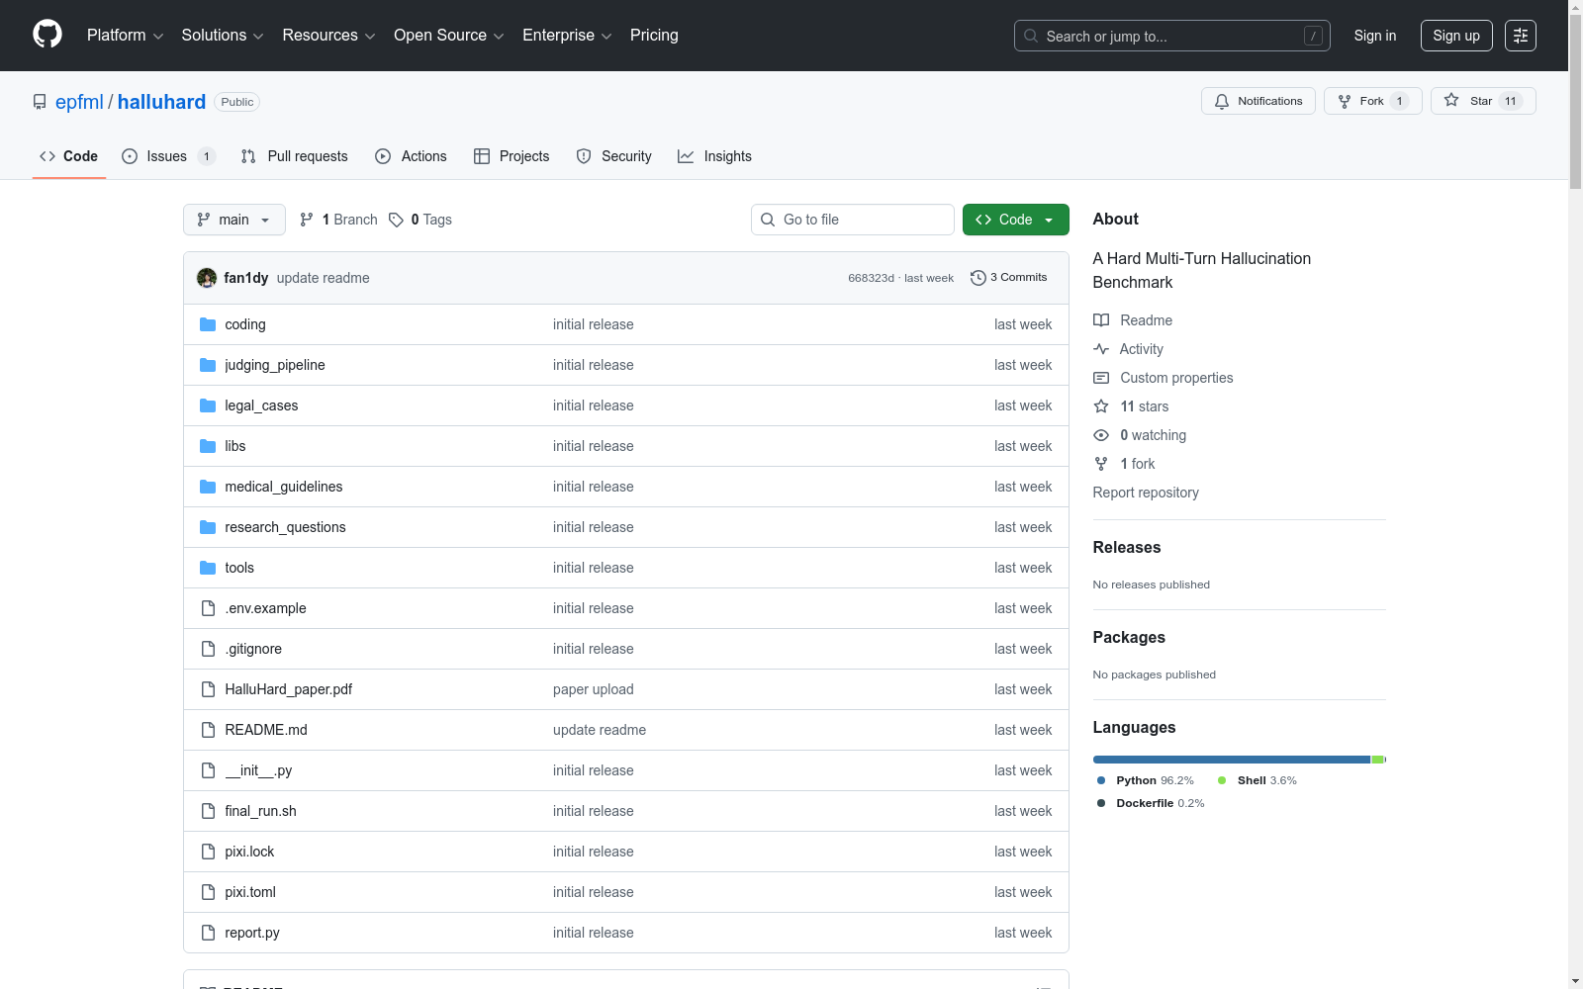This screenshot has height=989, width=1583.
Task: Click the repository icon beside epfml
Action: 40,102
